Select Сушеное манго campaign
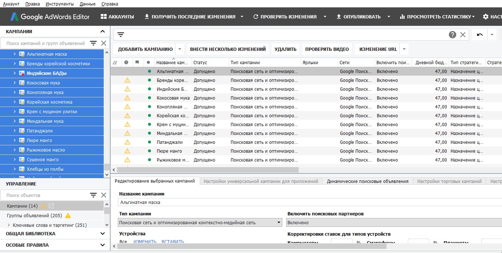502x253 pixels. [x=42, y=159]
